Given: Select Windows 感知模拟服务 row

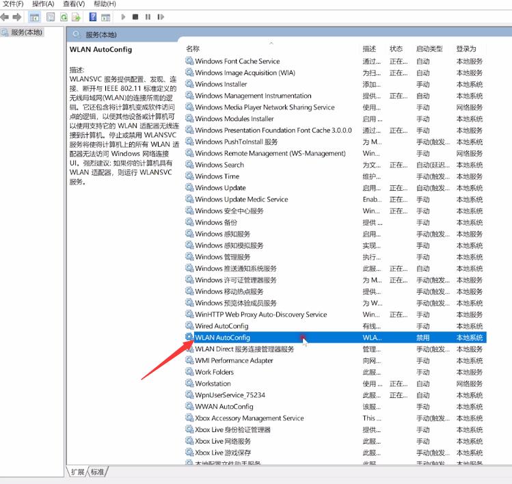Looking at the screenshot, I should [x=336, y=245].
